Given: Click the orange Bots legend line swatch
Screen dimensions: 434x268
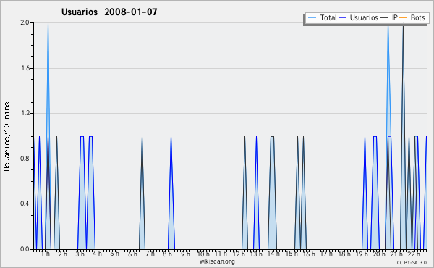Looking at the screenshot, I should [x=404, y=18].
